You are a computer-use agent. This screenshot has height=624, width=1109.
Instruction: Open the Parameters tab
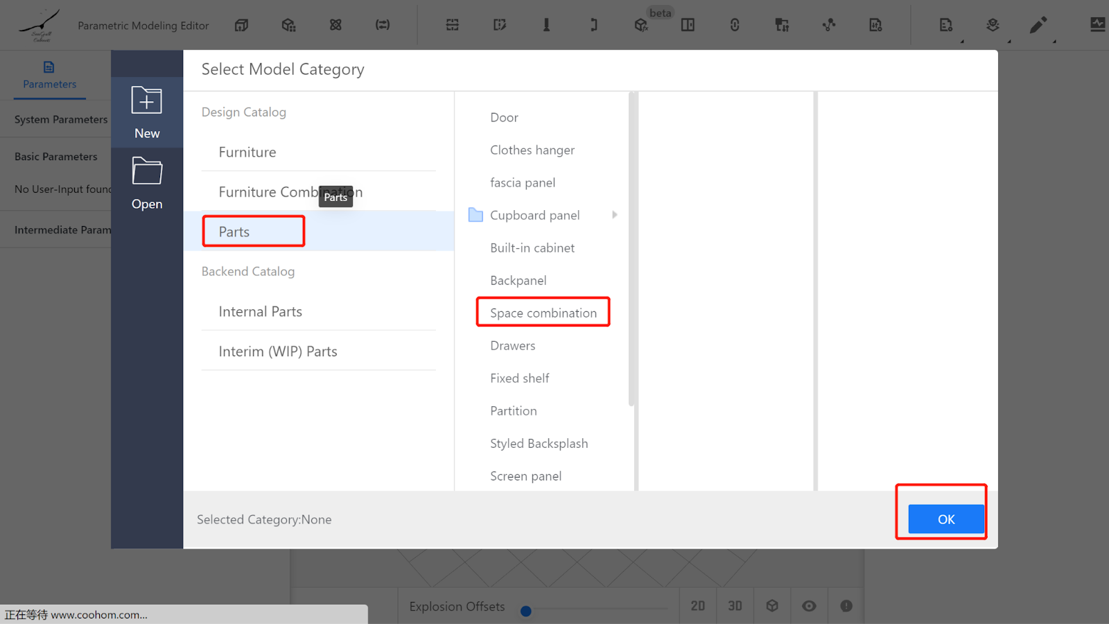(49, 75)
